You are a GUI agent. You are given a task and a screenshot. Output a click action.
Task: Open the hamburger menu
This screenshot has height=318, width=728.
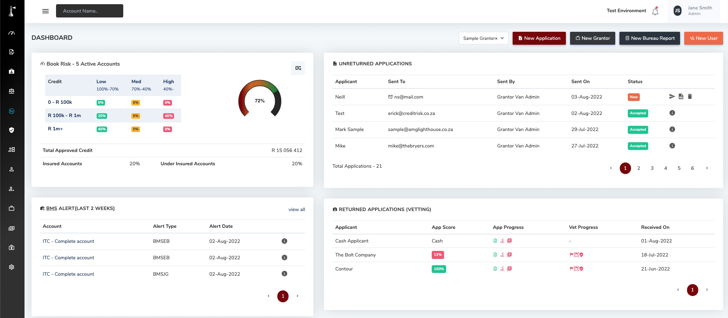coord(46,11)
